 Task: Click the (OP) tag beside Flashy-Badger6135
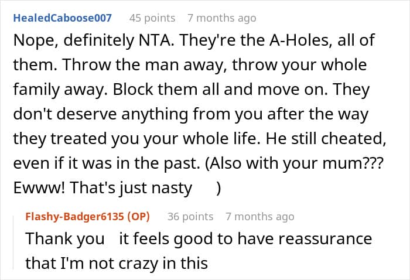(x=137, y=216)
